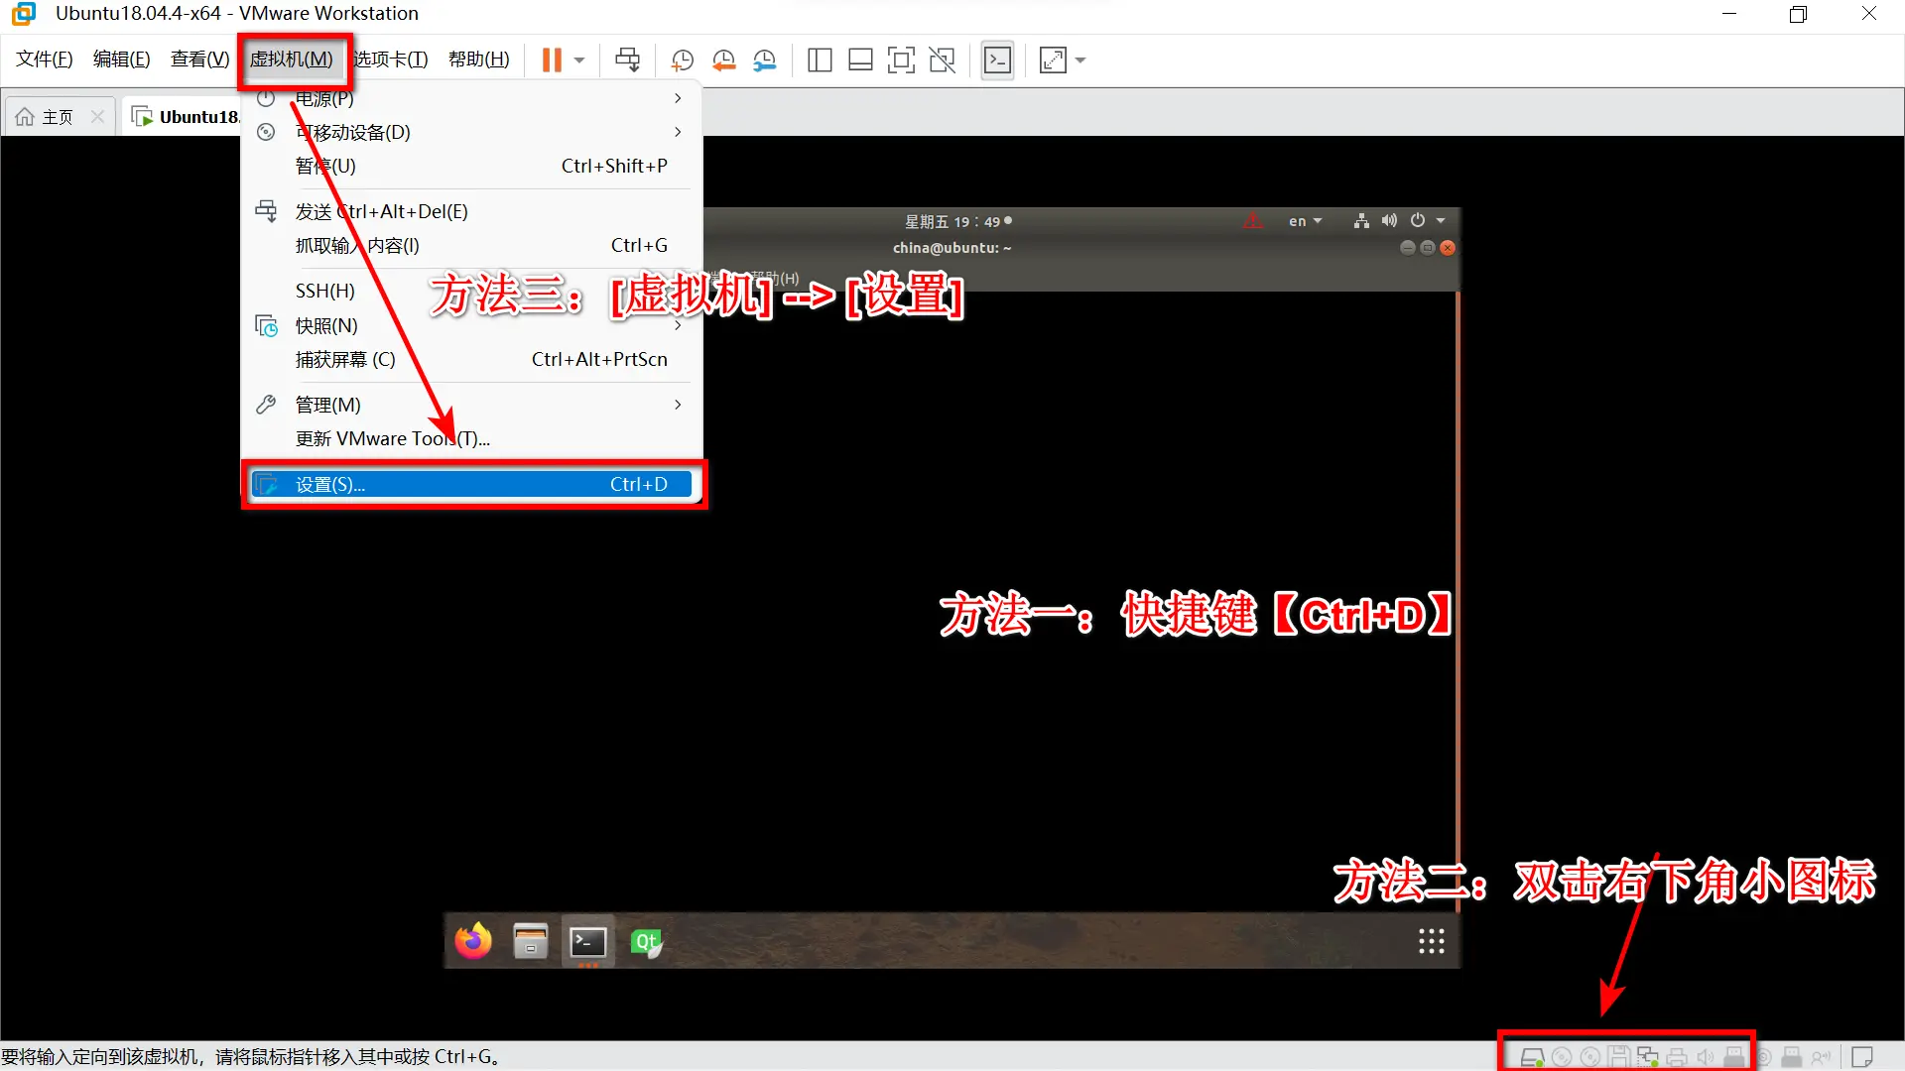The image size is (1905, 1071).
Task: Pause the virtual machine using the orange pause icon
Action: [x=552, y=60]
